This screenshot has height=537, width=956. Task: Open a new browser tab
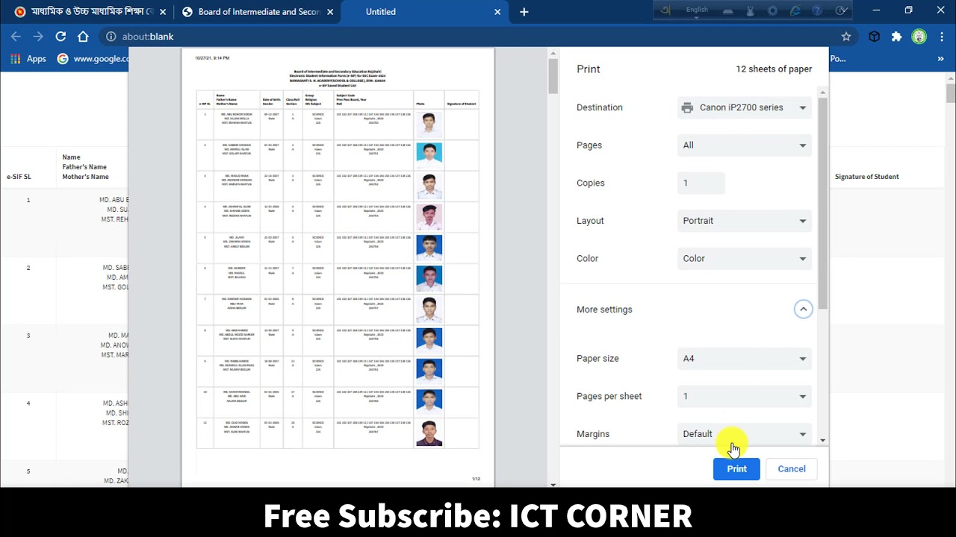pos(524,12)
